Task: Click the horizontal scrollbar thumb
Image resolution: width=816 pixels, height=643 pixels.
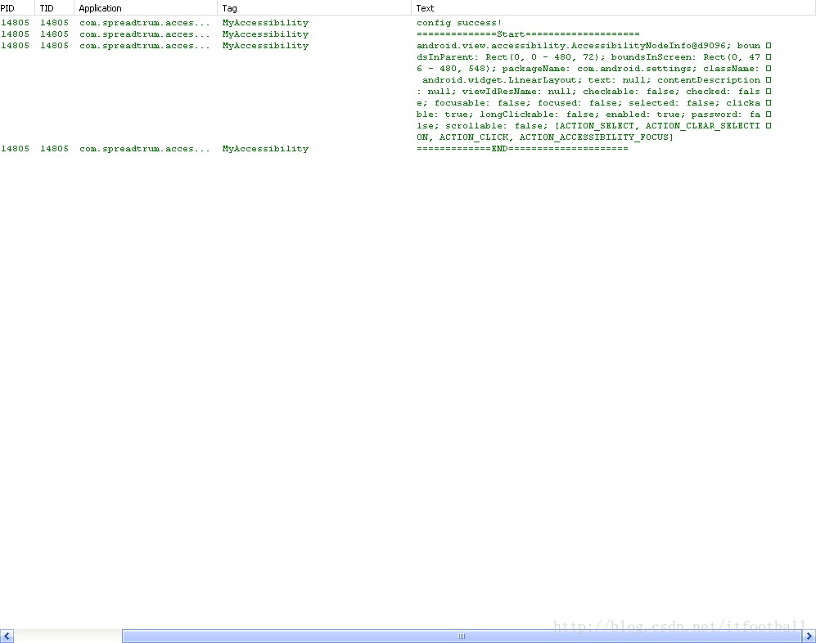Action: point(462,636)
